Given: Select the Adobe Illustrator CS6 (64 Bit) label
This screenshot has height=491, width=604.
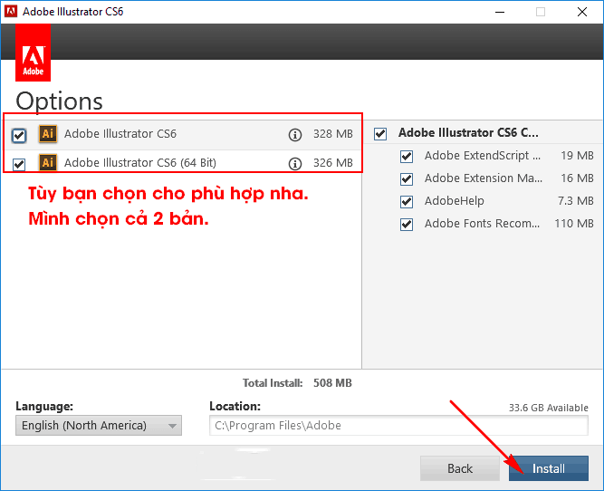Looking at the screenshot, I should coord(140,163).
